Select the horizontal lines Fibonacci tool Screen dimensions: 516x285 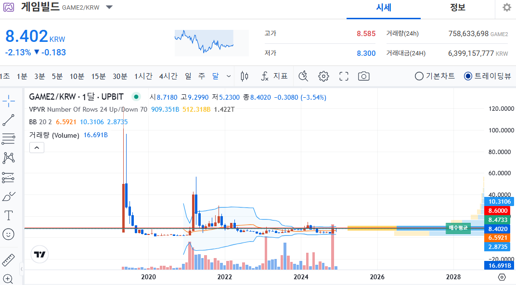pyautogui.click(x=9, y=139)
